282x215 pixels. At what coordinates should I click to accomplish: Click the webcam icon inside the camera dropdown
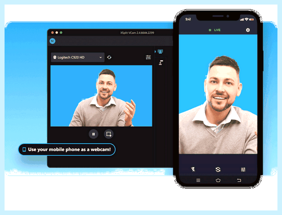[55, 57]
